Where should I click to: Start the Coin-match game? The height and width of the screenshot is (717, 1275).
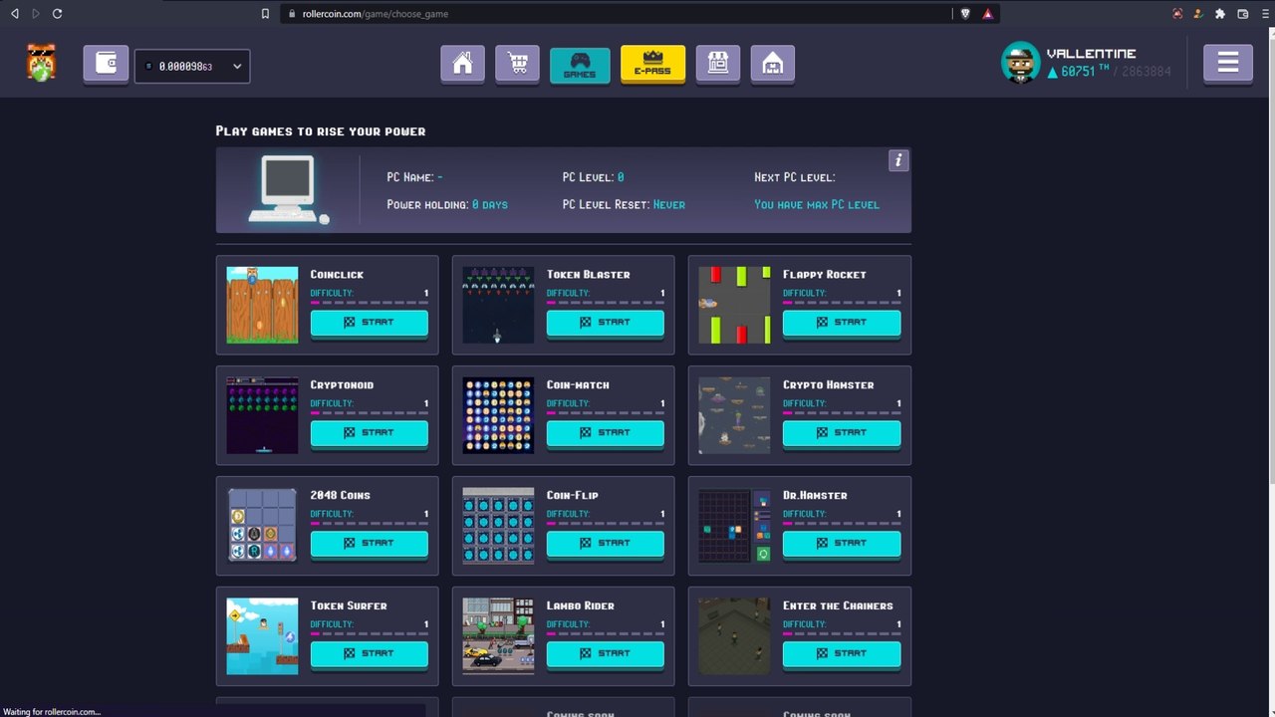(606, 433)
